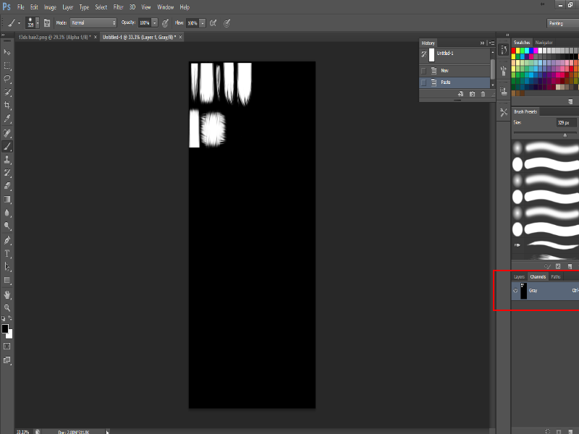Open the Painting workspace dropdown
Screen dimensions: 579x434
coord(563,23)
